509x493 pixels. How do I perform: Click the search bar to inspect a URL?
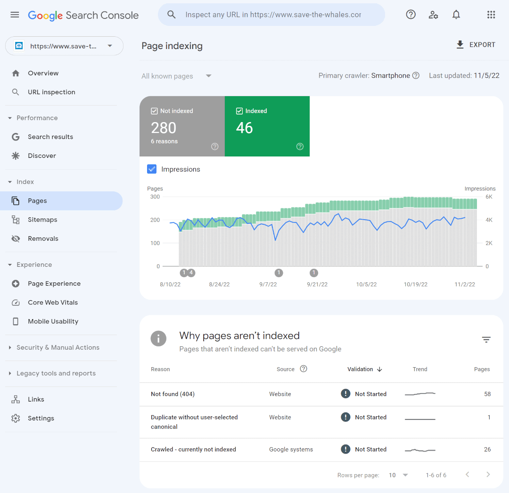click(271, 15)
